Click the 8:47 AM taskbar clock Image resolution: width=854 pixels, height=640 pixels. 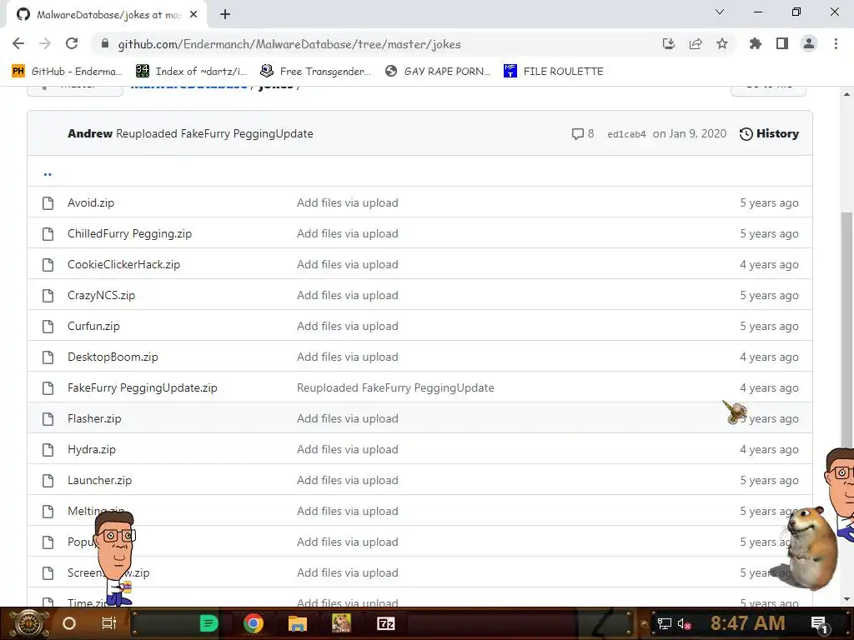click(x=747, y=623)
